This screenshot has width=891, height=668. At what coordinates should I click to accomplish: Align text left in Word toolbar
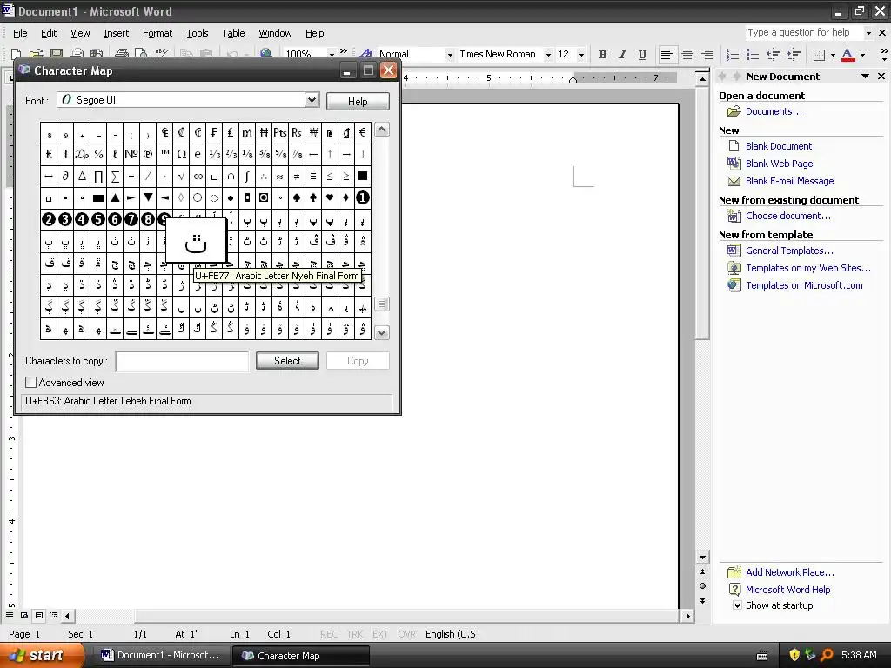pyautogui.click(x=667, y=55)
